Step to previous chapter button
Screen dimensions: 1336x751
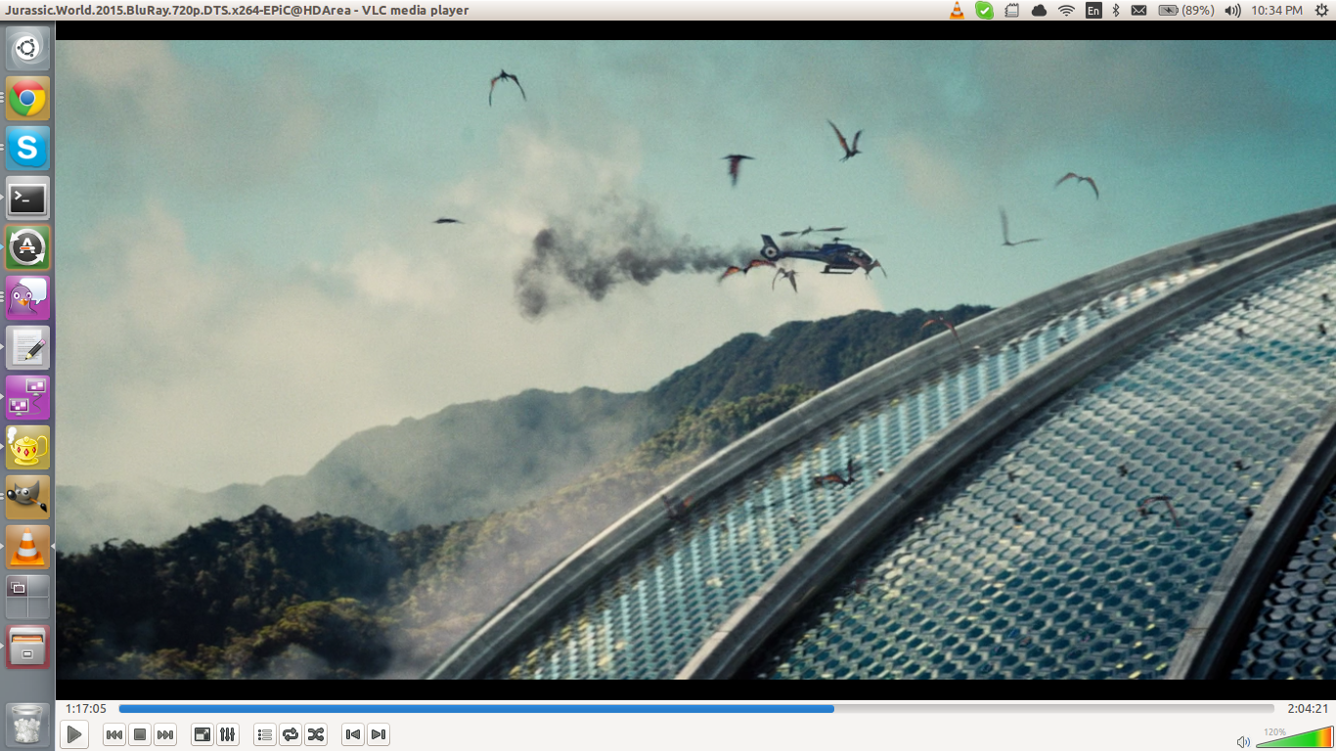(x=353, y=734)
